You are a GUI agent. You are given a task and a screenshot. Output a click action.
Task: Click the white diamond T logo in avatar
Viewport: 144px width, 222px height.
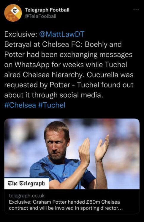(x=15, y=10)
